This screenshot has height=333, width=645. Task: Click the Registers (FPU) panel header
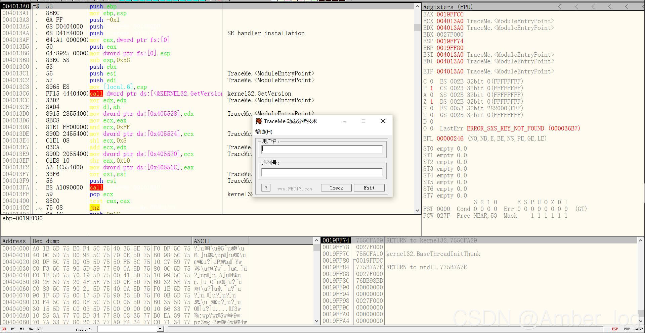(x=448, y=7)
